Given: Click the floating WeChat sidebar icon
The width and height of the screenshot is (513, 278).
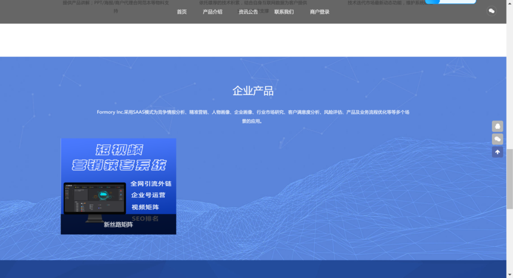Looking at the screenshot, I should click(497, 139).
